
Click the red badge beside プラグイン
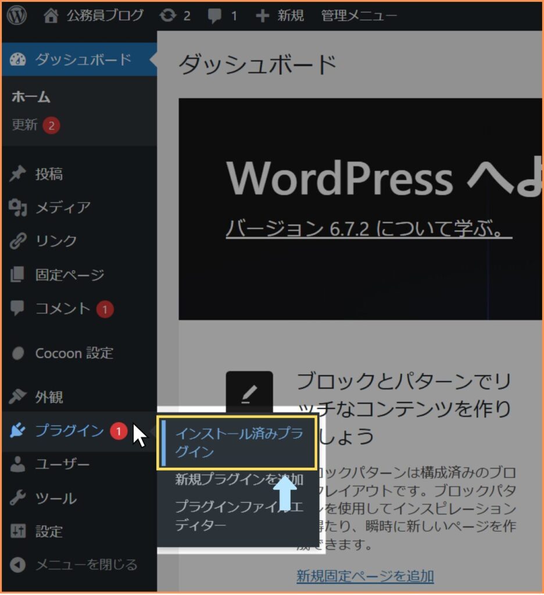(x=119, y=431)
